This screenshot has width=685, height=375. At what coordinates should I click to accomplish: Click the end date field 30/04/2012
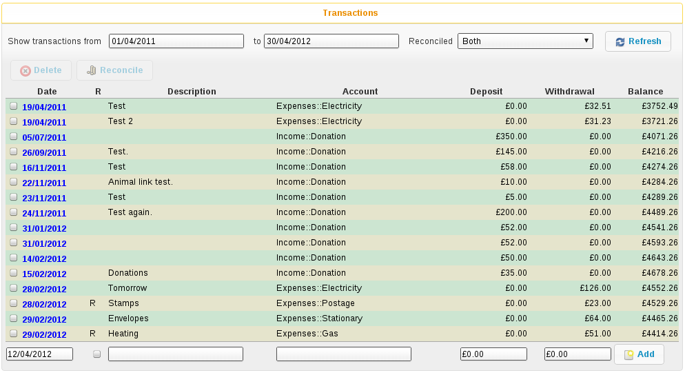(x=331, y=41)
